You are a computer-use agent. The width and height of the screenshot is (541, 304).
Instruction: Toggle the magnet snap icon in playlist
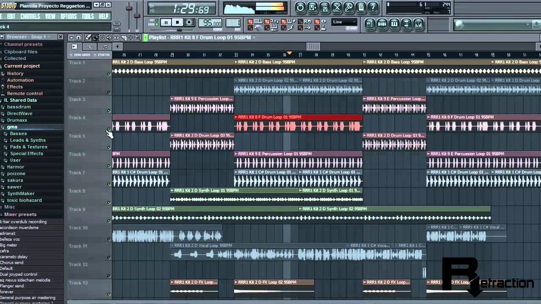click(x=79, y=38)
